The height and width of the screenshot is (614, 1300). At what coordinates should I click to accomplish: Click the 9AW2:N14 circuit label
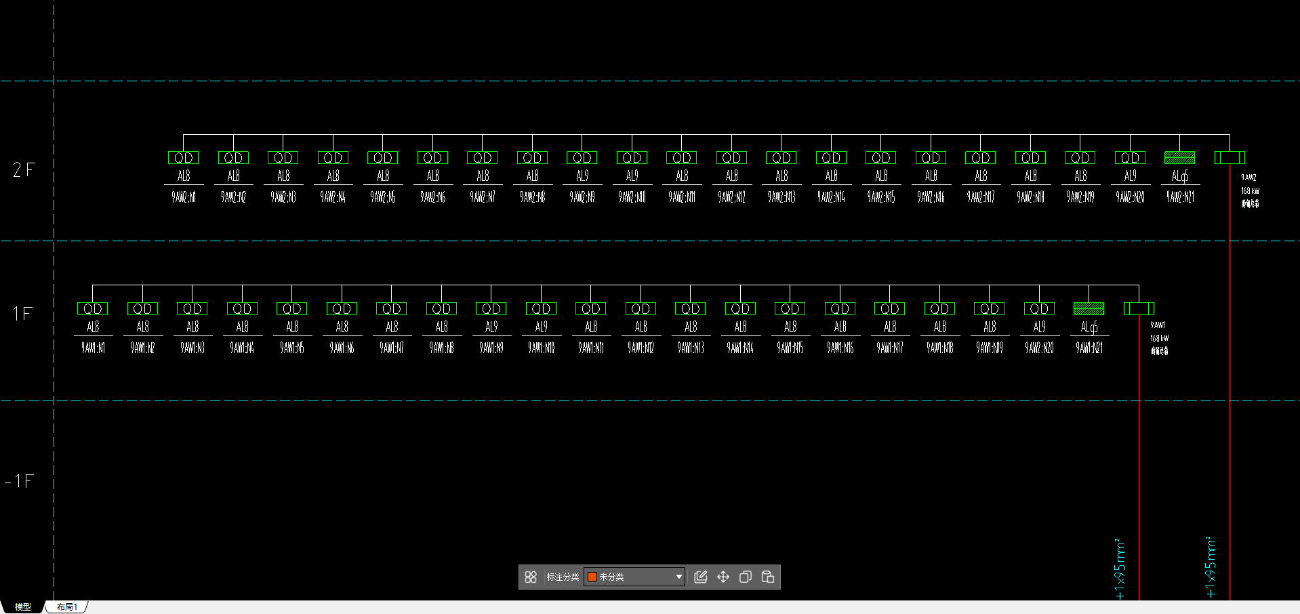pos(831,197)
